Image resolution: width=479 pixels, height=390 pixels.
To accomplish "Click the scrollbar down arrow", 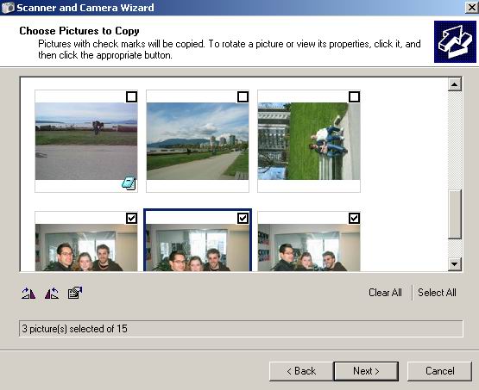I will click(x=454, y=263).
